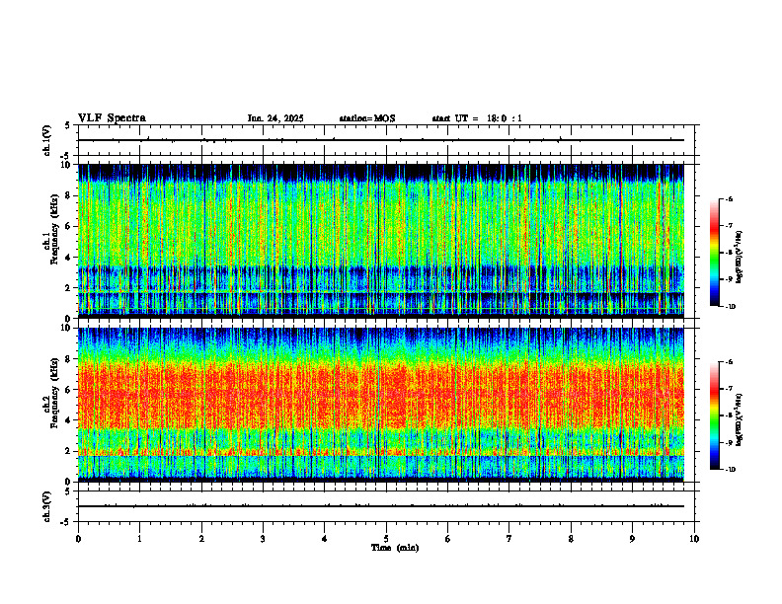Click time axis tick label "0"
Image resolution: width=782 pixels, height=604 pixels.
point(78,539)
